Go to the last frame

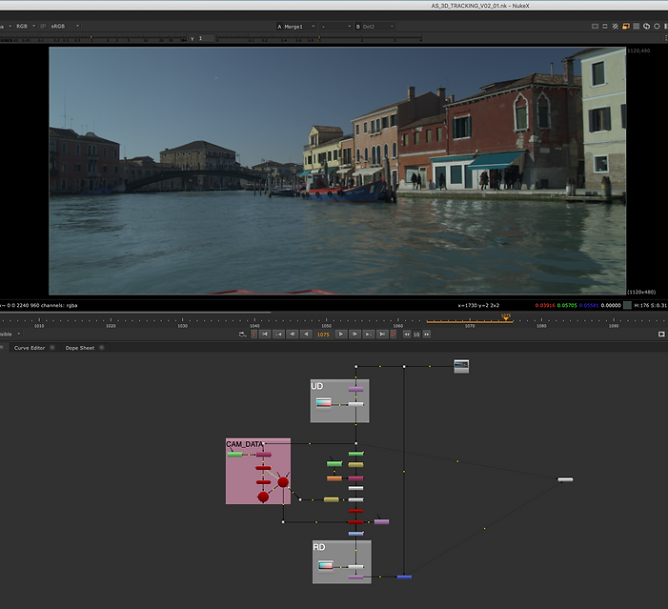382,335
